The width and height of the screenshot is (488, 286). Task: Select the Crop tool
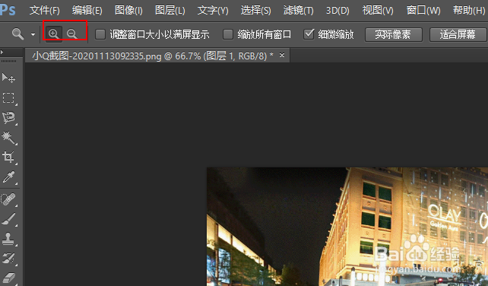[8, 157]
